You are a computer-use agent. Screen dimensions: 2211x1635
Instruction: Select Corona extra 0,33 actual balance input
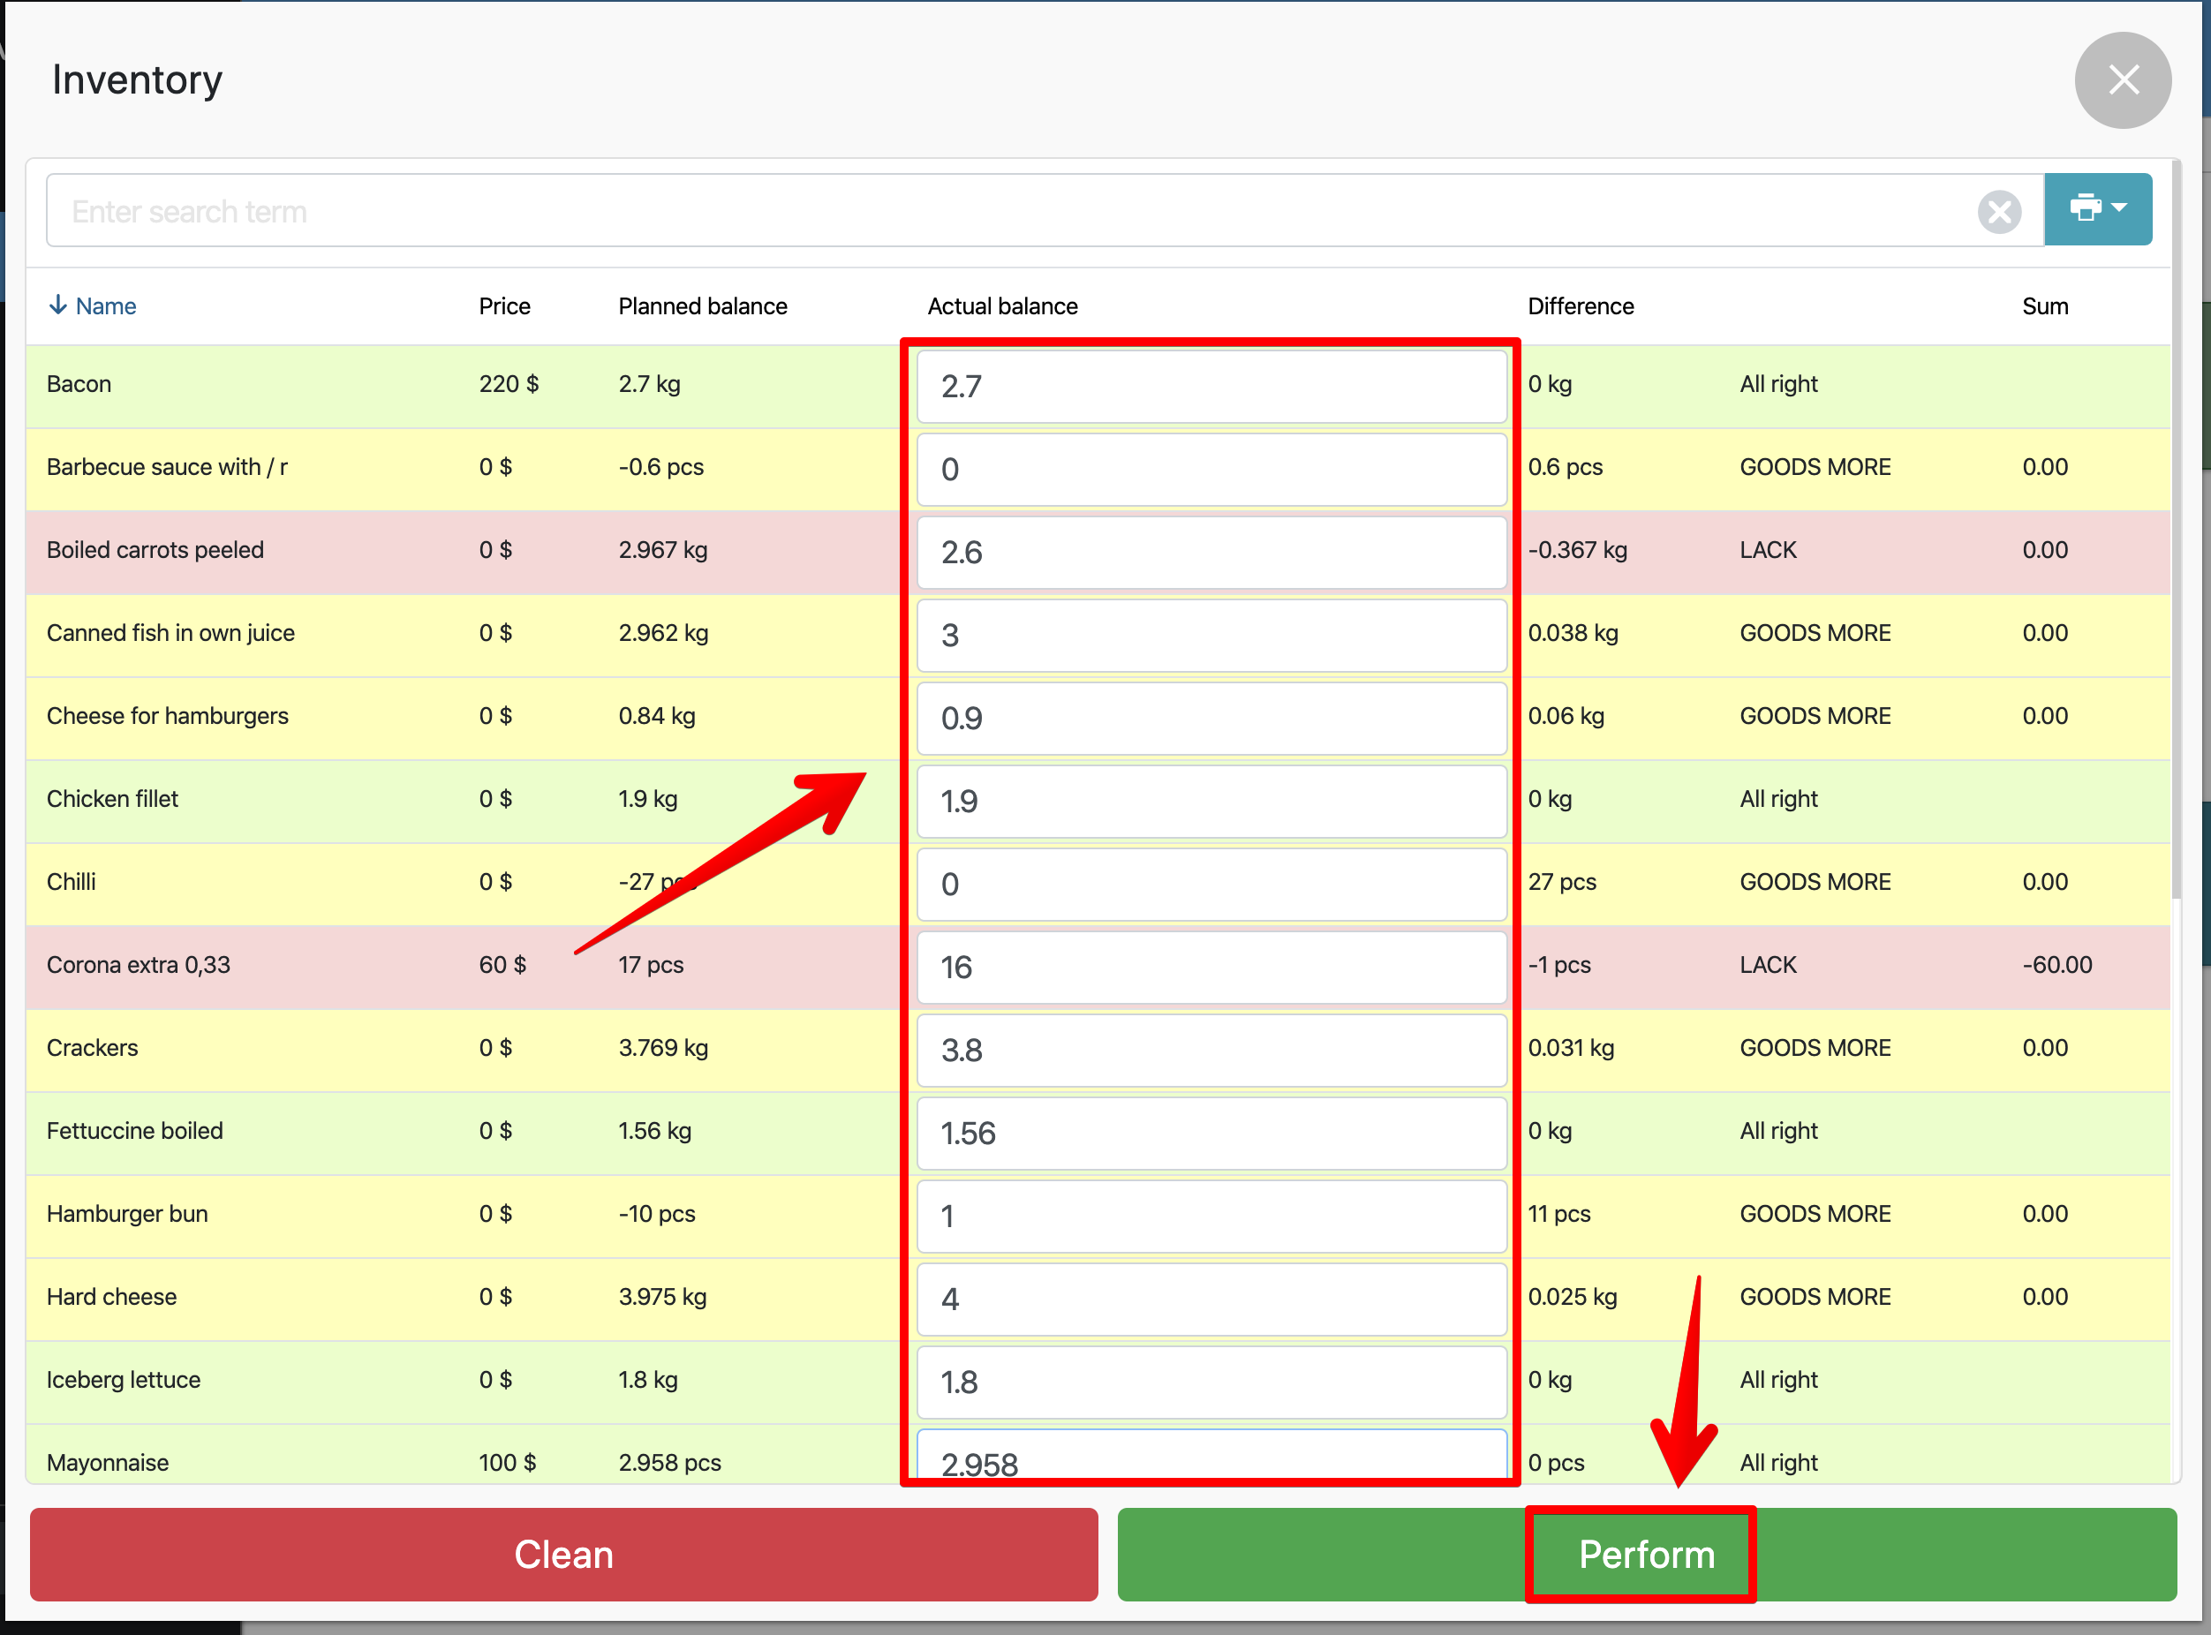(x=1211, y=967)
